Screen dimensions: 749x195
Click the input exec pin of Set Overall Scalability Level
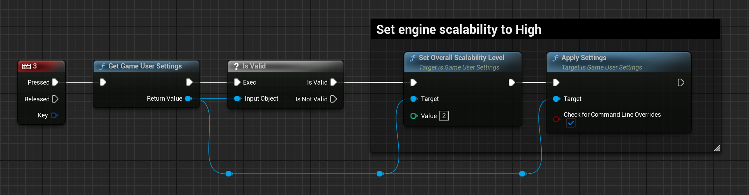click(x=414, y=82)
